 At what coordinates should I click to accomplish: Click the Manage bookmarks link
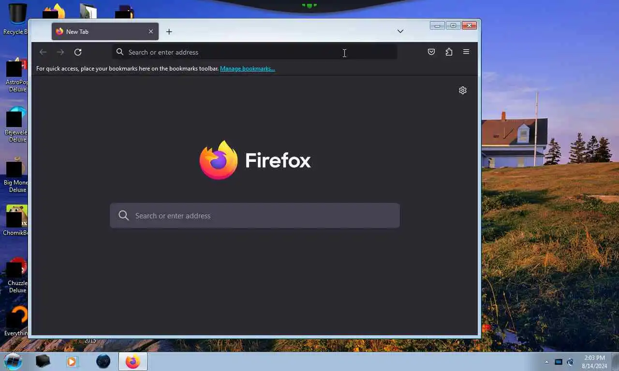[247, 69]
